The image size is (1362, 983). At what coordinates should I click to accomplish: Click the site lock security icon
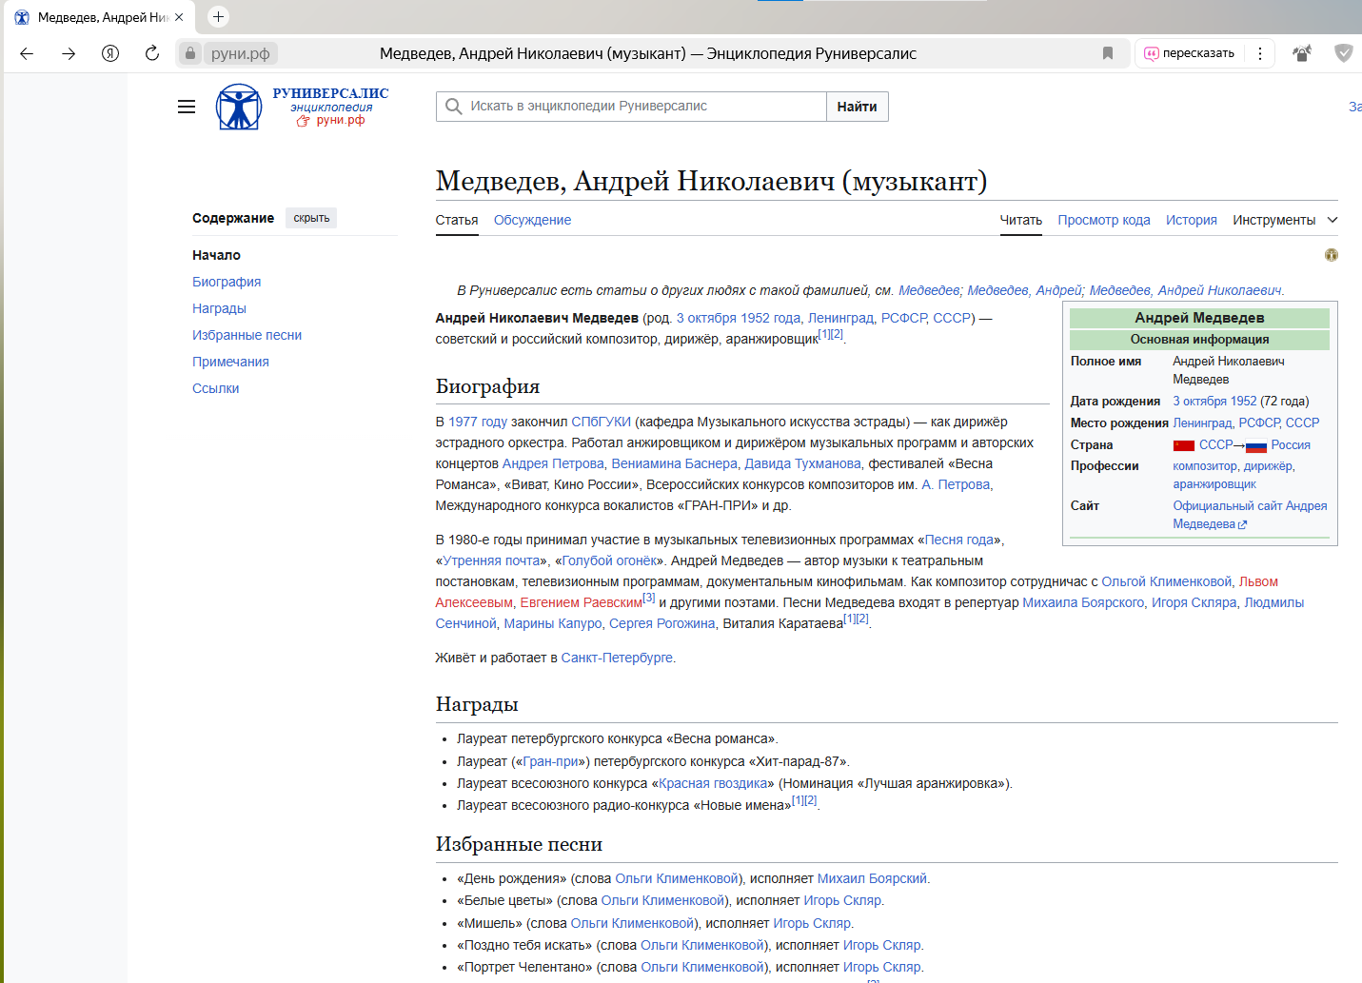(x=190, y=53)
